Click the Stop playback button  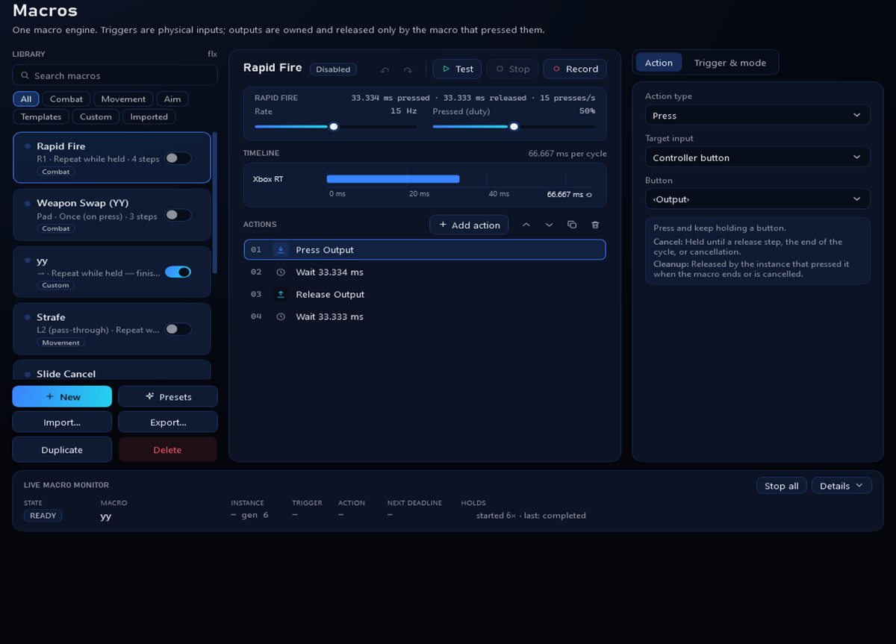512,69
